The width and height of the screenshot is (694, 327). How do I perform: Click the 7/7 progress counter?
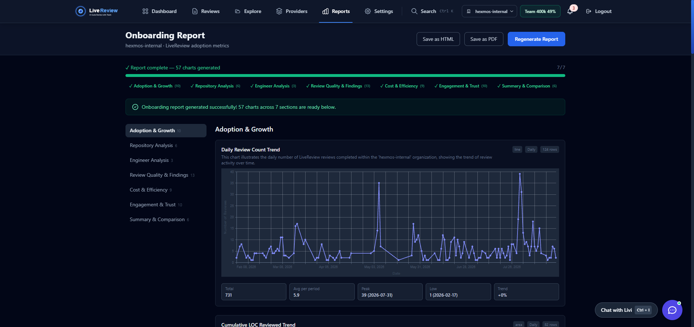pos(561,68)
